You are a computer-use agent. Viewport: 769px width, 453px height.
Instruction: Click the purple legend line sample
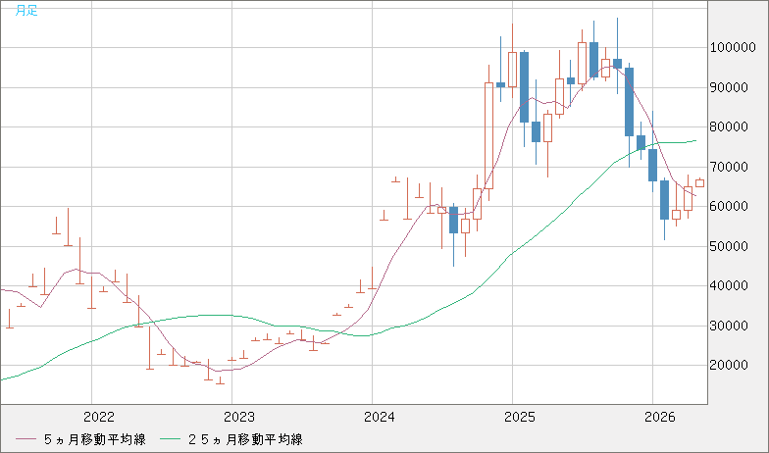(26, 439)
